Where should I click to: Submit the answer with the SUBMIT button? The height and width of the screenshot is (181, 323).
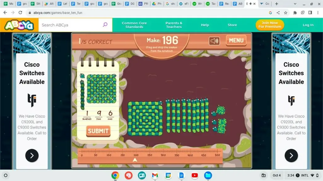point(98,131)
